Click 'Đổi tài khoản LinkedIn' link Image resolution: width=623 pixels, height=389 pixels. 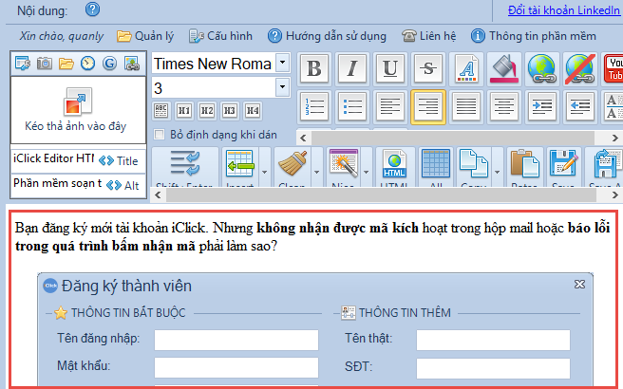(564, 10)
